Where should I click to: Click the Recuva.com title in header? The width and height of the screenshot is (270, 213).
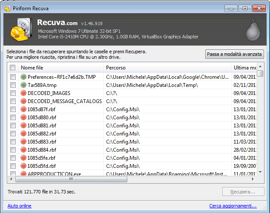[x=57, y=23]
